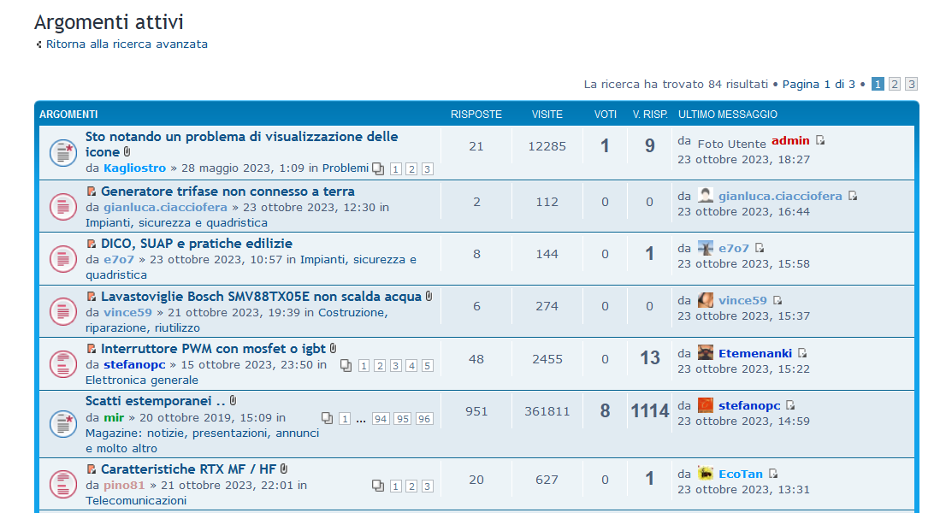Screen dimensions: 940x513
Task: Open stefanopc's avatar in last message column
Action: 706,405
